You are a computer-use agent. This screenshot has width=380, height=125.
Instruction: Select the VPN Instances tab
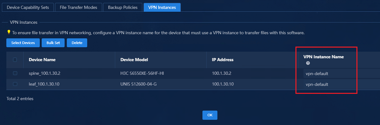(x=162, y=7)
